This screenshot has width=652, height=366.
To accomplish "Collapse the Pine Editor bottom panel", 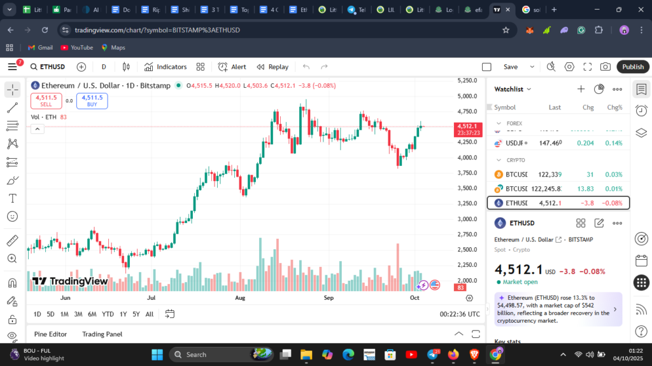I will click(x=458, y=333).
